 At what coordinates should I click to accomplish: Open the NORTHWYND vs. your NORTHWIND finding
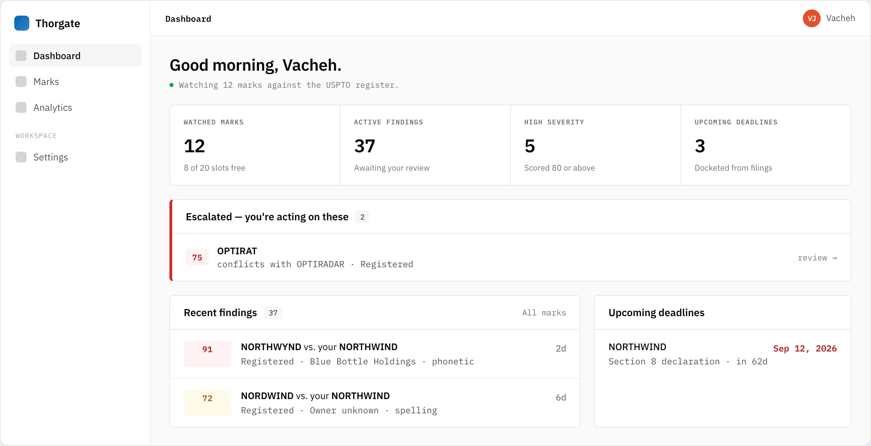click(375, 354)
